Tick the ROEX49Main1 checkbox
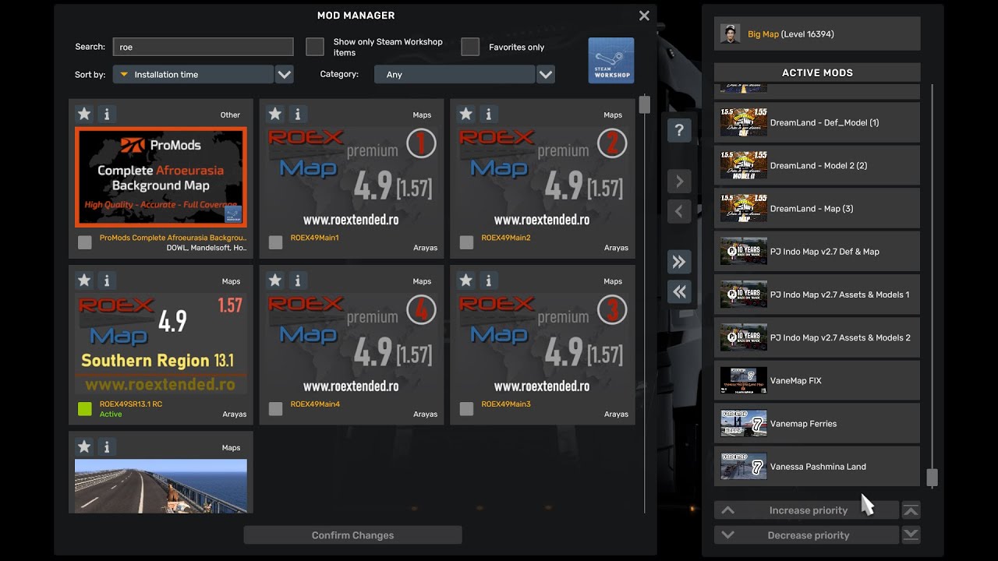Viewport: 998px width, 561px height. point(275,242)
